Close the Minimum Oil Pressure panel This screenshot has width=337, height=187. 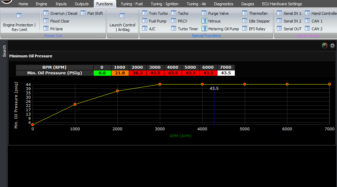pos(332,45)
